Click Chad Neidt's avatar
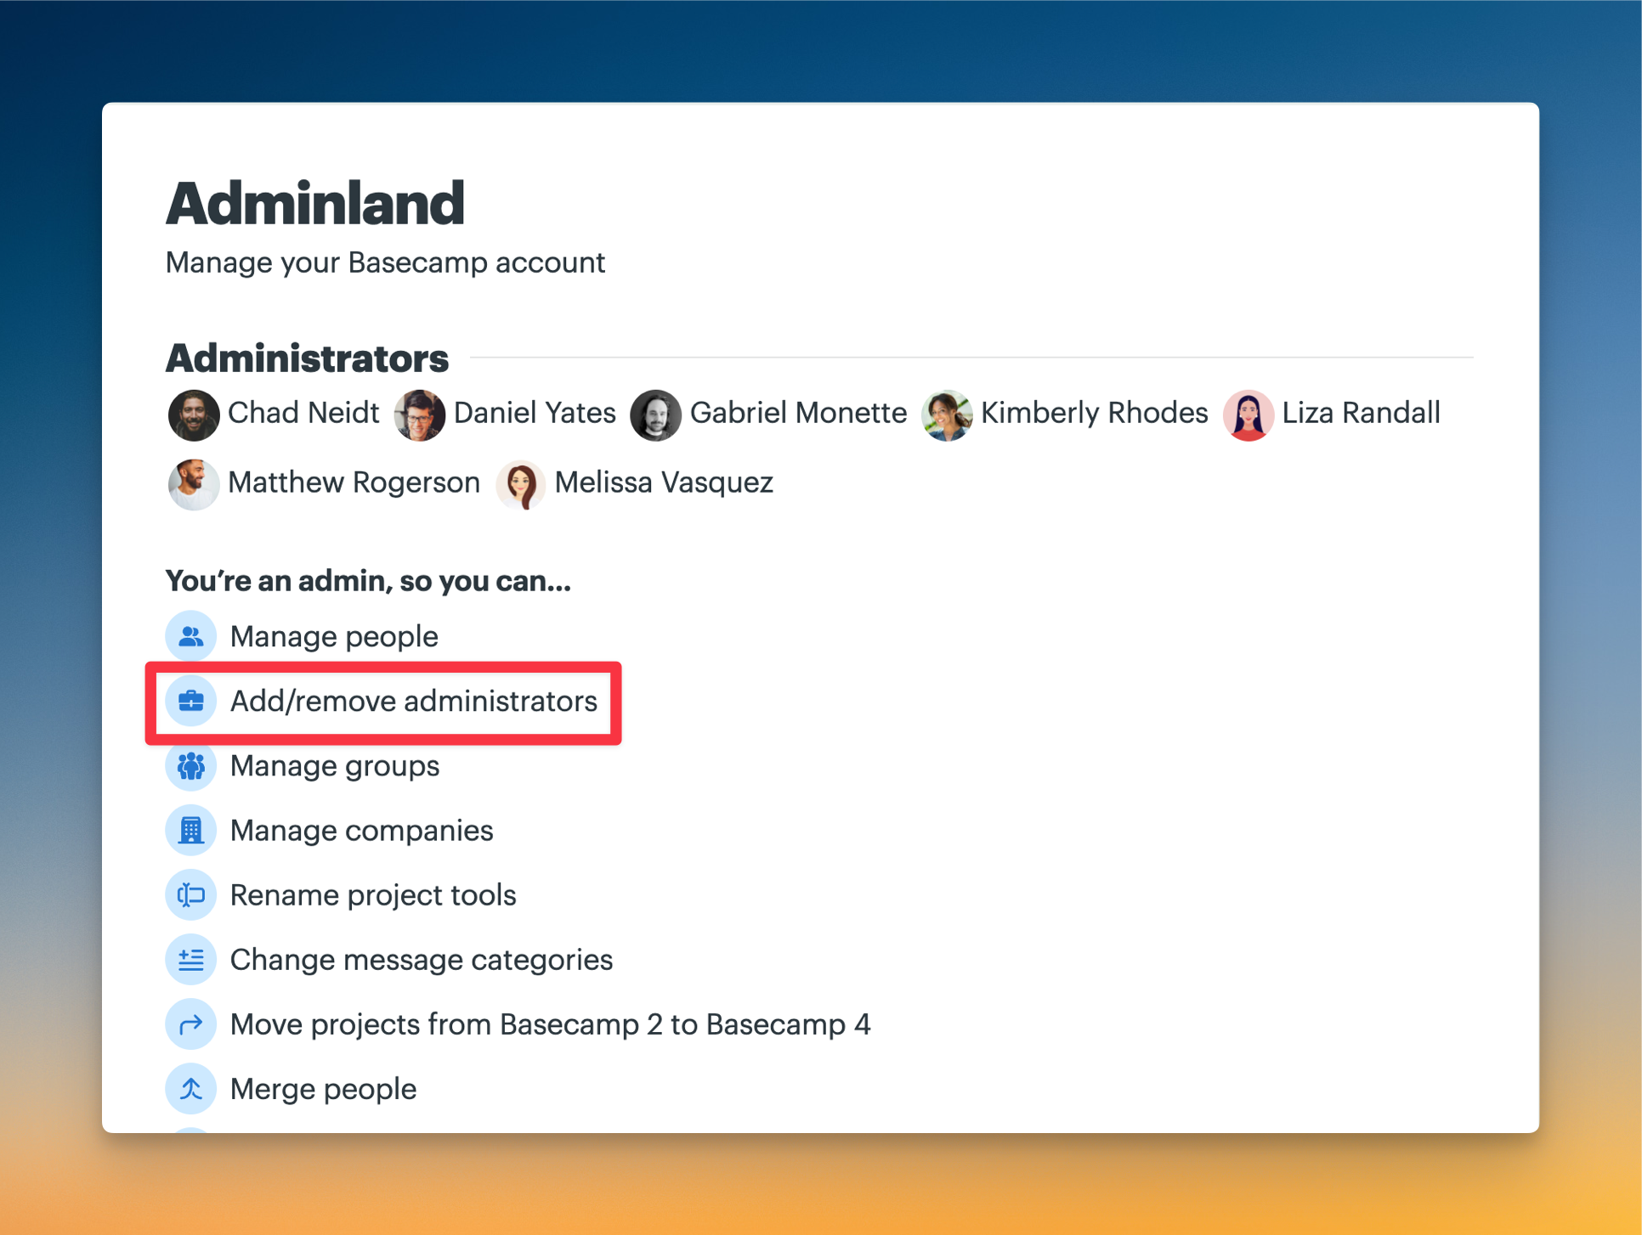1642x1235 pixels. 194,414
